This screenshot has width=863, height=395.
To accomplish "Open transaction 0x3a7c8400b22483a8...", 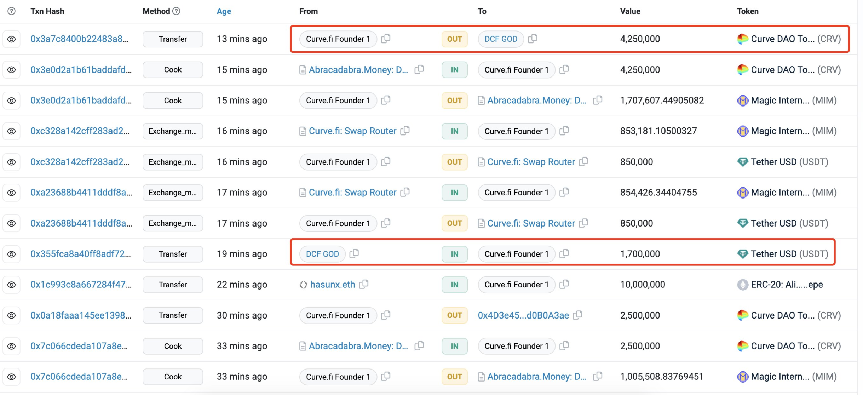I will pyautogui.click(x=80, y=39).
